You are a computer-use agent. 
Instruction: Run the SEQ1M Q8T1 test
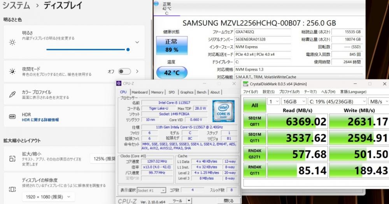[x=255, y=121]
